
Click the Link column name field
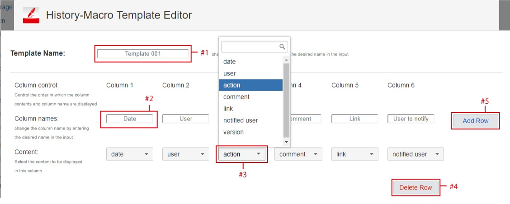pos(354,119)
